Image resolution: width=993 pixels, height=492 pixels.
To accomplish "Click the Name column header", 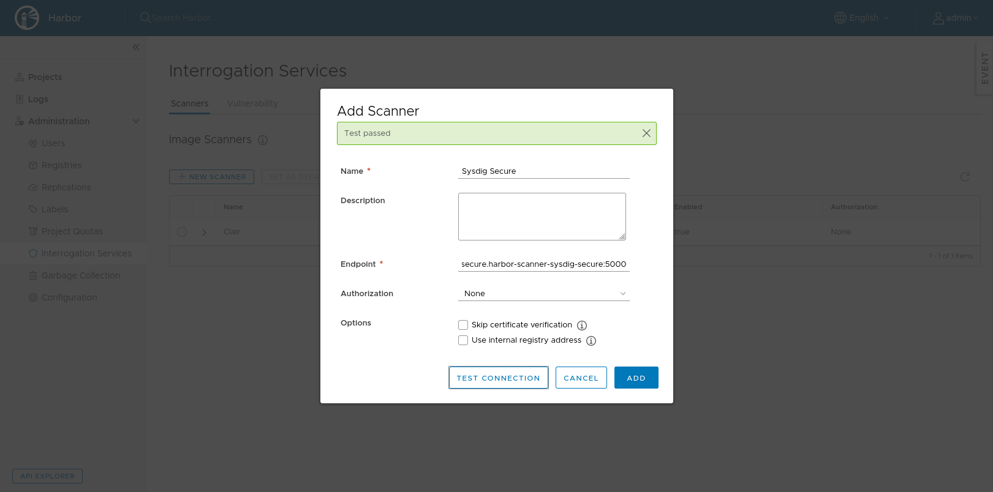I will point(233,207).
